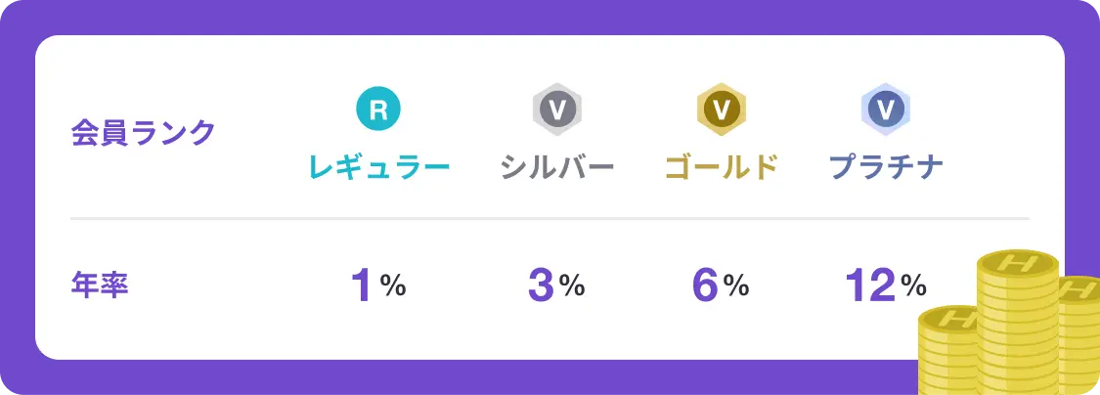Click the 6% annual rate value

[721, 286]
